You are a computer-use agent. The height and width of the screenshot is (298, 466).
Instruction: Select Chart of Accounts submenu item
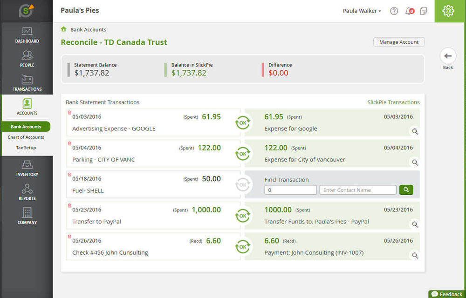coord(26,137)
